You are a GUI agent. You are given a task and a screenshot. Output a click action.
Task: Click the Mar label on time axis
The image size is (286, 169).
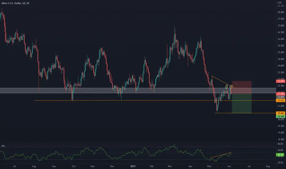coord(170,166)
